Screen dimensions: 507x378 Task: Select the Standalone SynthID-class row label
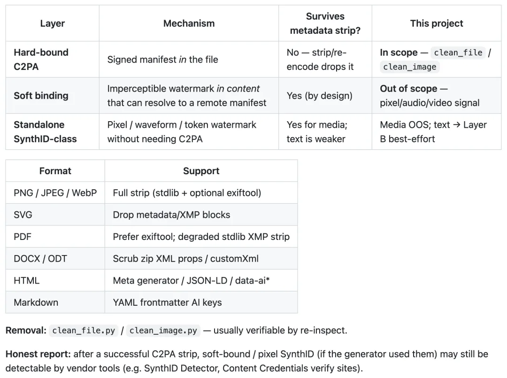click(45, 131)
